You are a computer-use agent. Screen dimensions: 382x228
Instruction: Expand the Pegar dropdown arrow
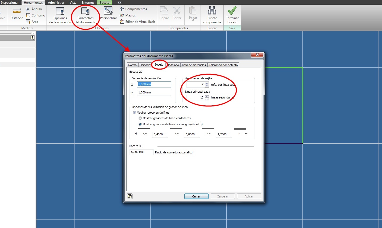click(193, 21)
